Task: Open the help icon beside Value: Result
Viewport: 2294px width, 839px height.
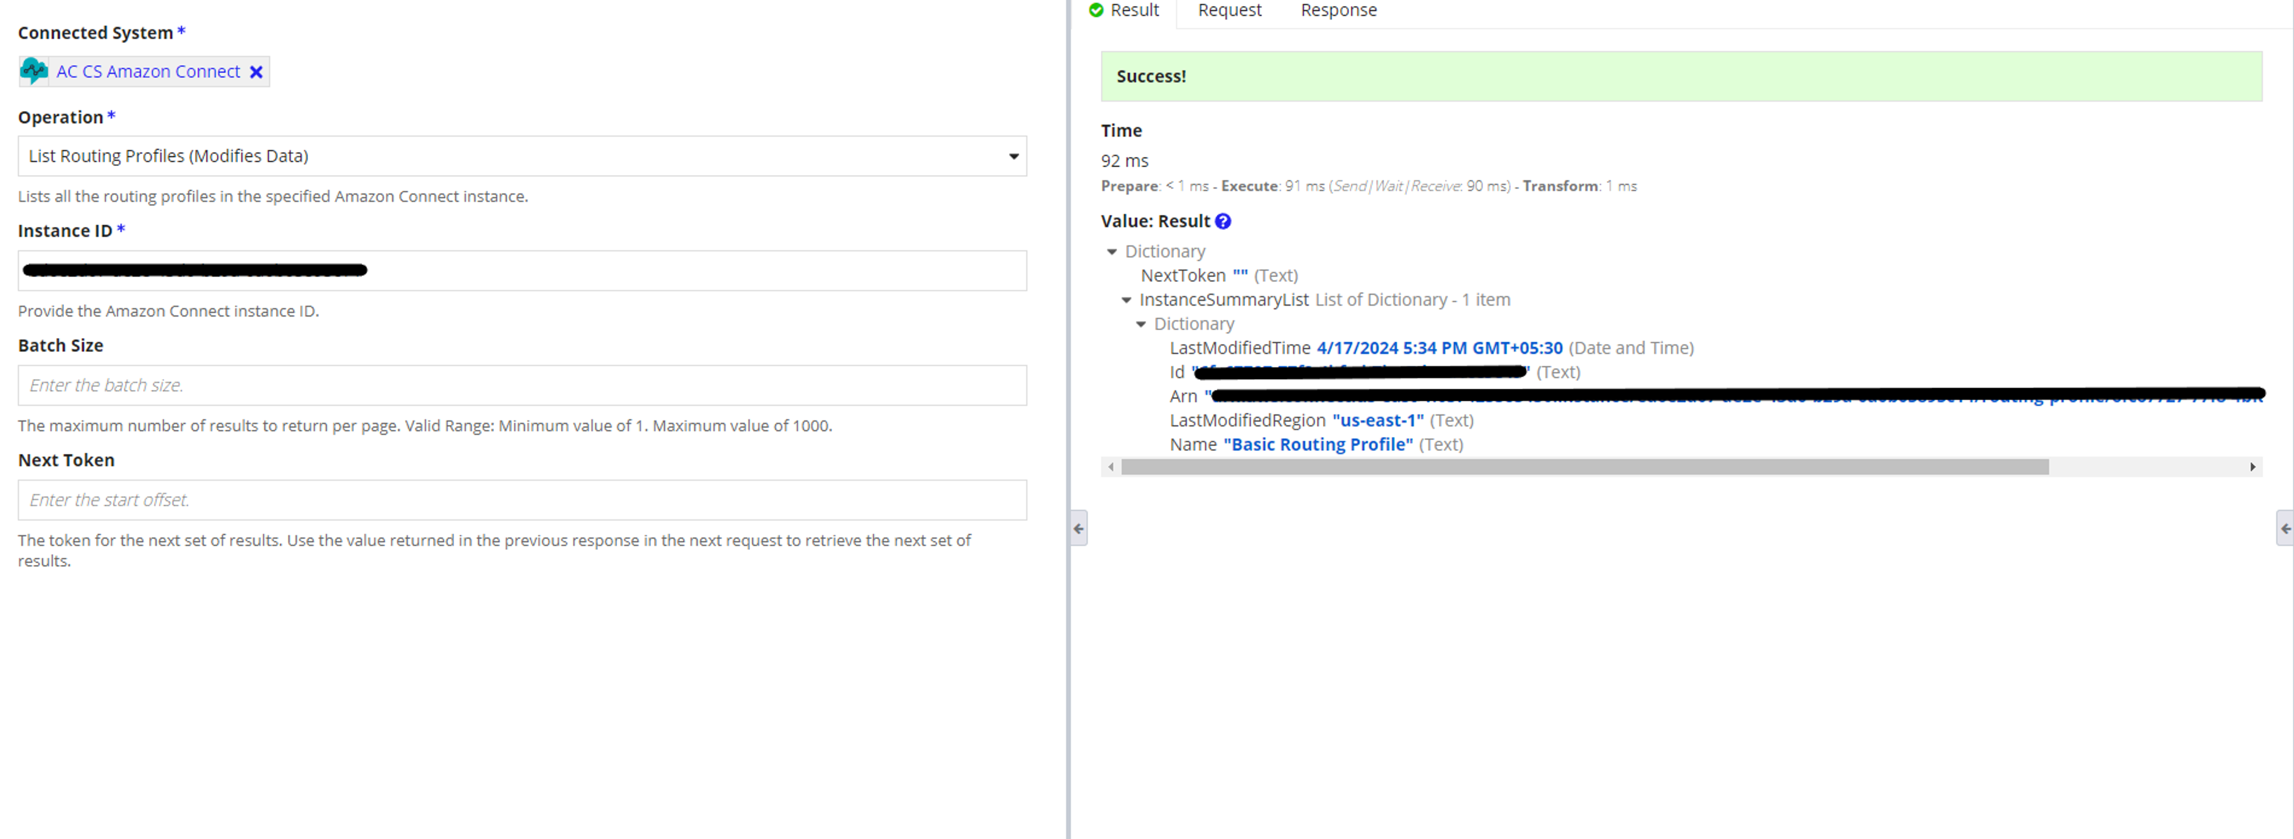Action: [1223, 222]
